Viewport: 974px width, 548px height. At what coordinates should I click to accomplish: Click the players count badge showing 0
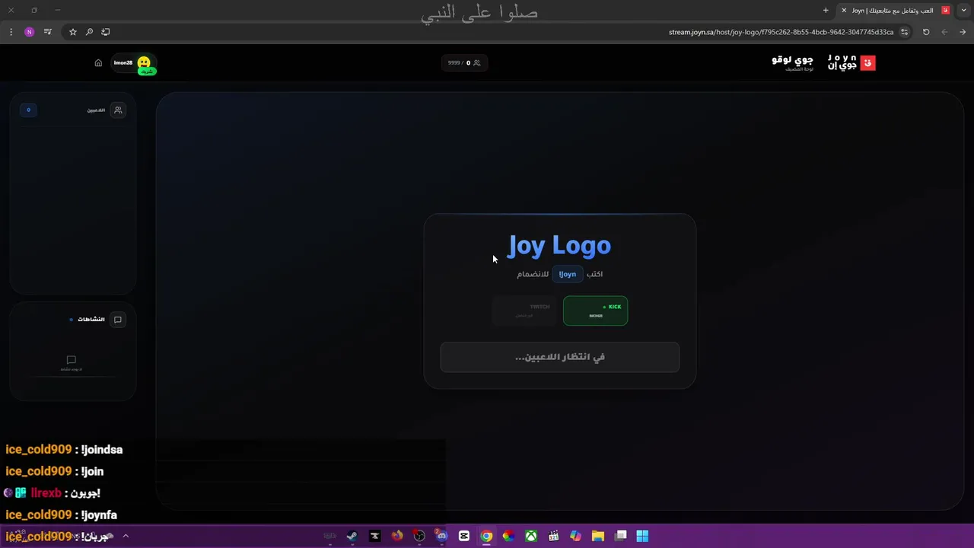click(x=28, y=110)
